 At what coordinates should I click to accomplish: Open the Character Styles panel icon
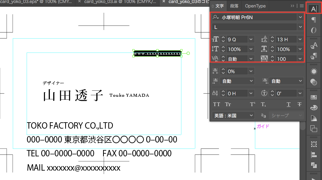[x=313, y=46]
